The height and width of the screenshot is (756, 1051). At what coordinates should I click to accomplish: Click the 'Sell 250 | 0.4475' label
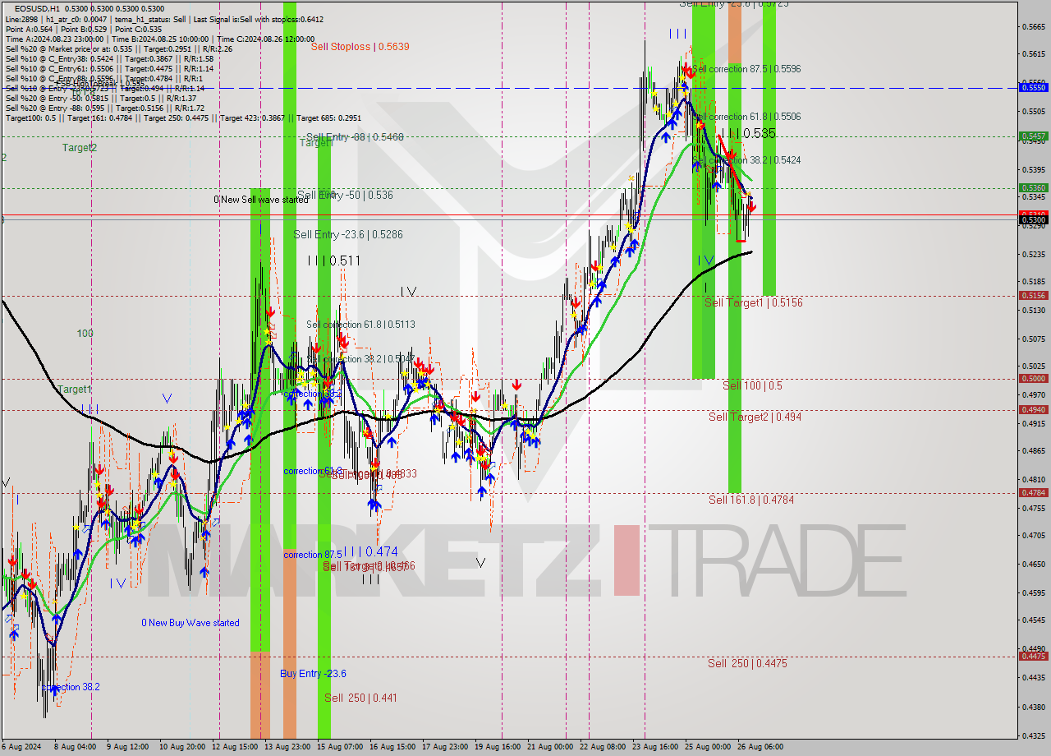click(x=747, y=663)
